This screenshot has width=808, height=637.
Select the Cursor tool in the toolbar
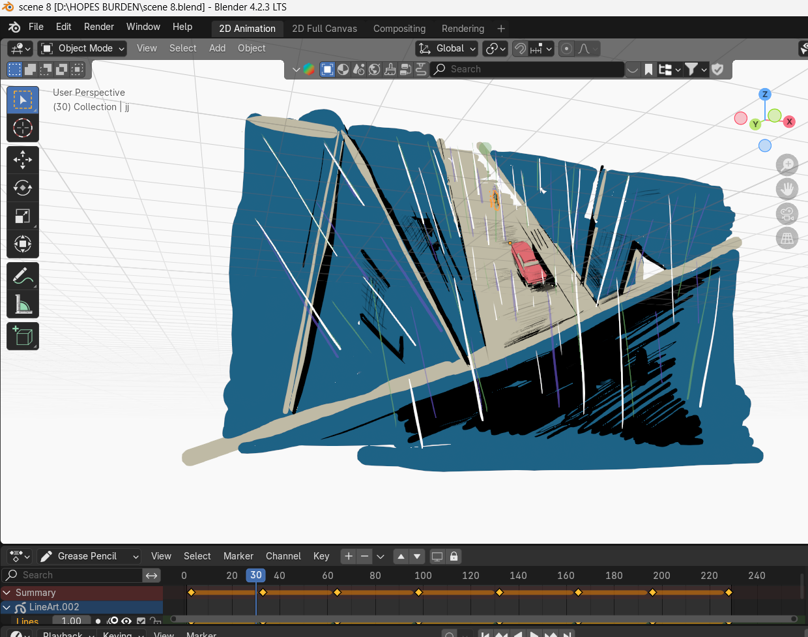23,128
